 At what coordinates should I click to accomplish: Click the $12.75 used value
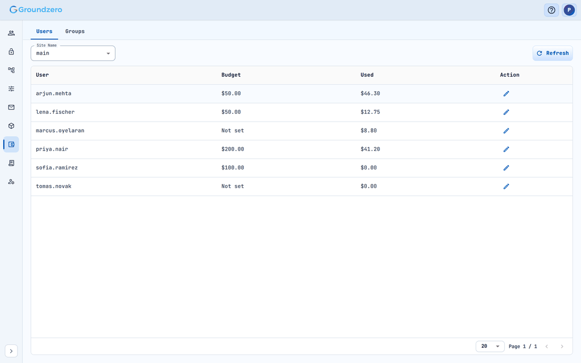click(x=370, y=112)
